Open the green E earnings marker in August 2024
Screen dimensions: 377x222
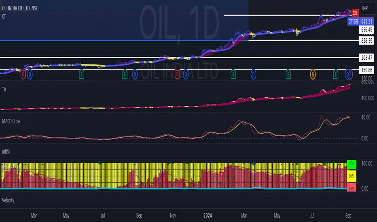pyautogui.click(x=336, y=75)
